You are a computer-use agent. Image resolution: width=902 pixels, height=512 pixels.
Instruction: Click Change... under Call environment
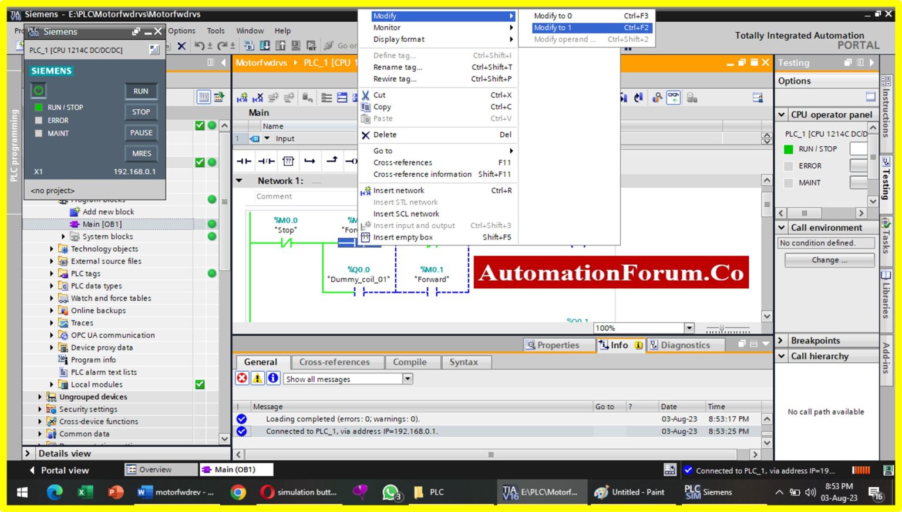[829, 260]
